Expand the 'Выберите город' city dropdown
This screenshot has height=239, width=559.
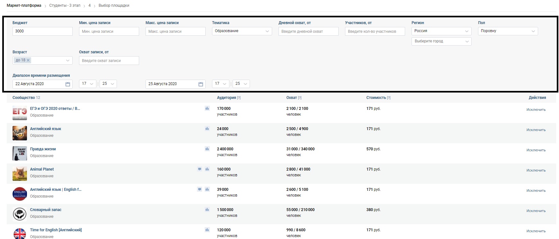coord(441,41)
